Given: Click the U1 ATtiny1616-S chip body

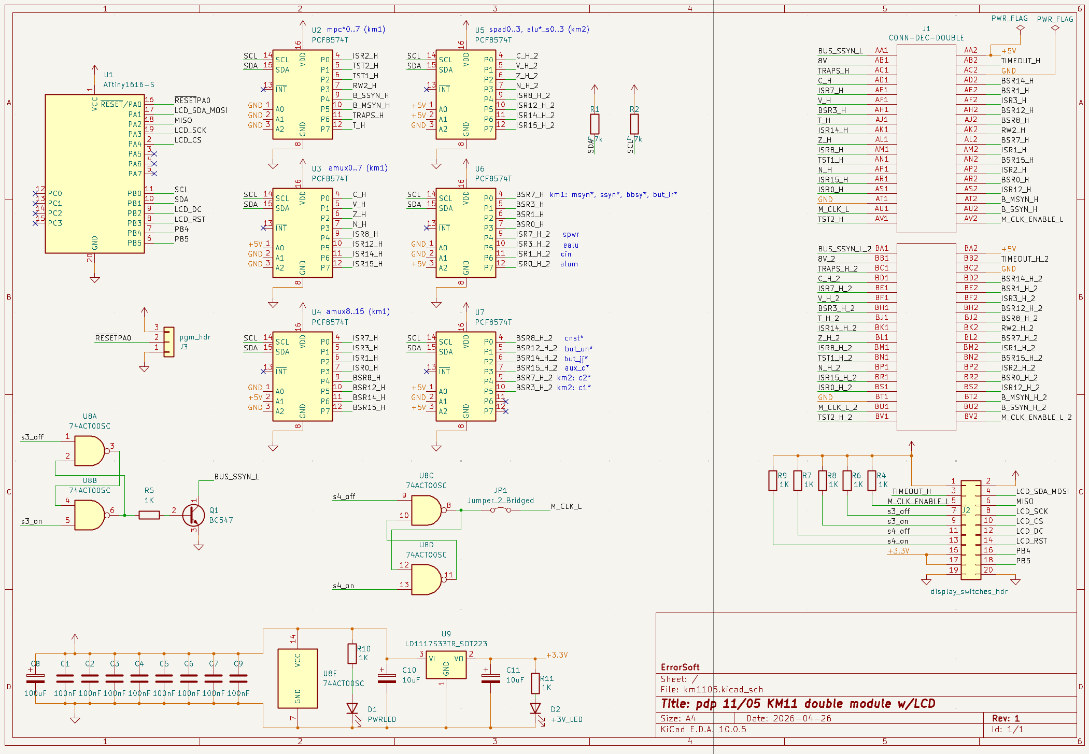Looking at the screenshot, I should pyautogui.click(x=94, y=174).
